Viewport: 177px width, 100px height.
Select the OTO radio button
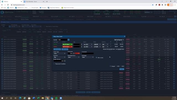point(116,66)
